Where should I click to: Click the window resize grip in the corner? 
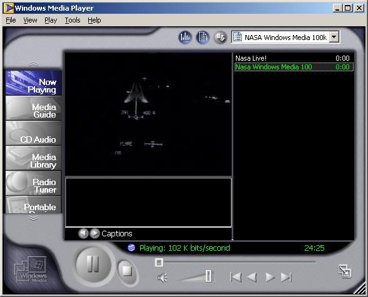tap(359, 288)
